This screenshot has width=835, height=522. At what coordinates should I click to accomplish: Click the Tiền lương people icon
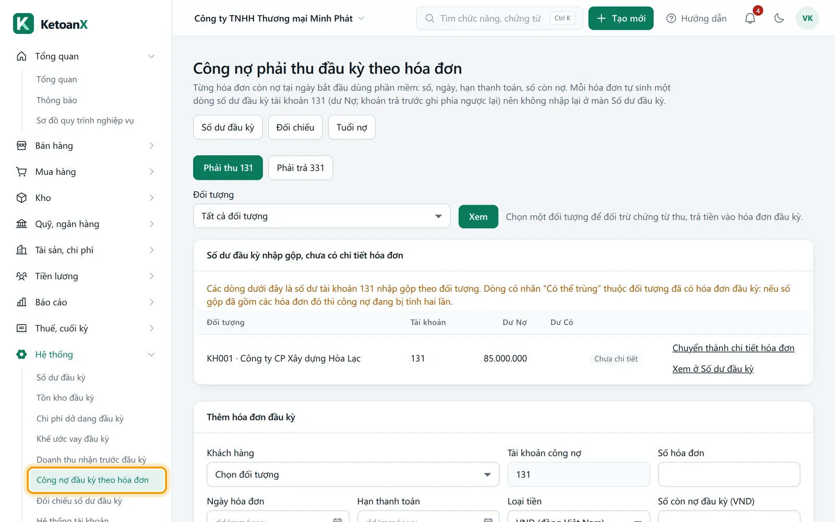[x=21, y=276]
